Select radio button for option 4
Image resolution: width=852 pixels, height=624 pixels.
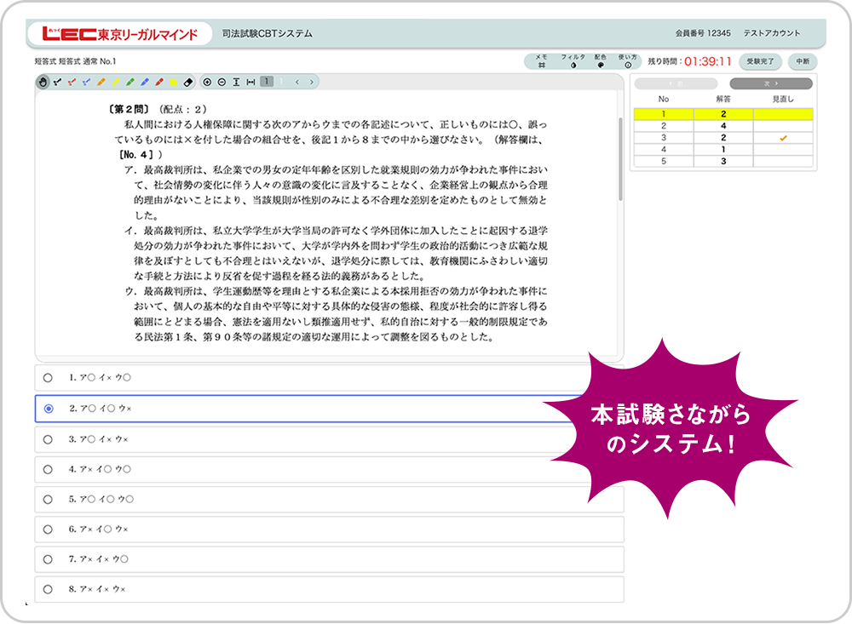tap(48, 469)
